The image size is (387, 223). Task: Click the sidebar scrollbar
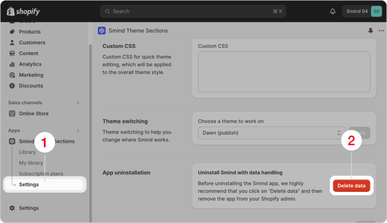point(90,133)
